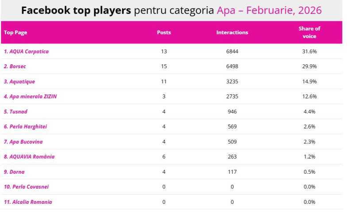The width and height of the screenshot is (354, 218).
Task: Open the AQUA Carpatica page link
Action: (26, 51)
